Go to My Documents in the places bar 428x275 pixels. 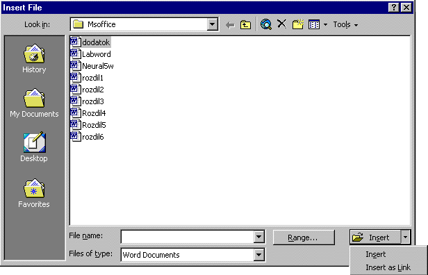tap(34, 103)
